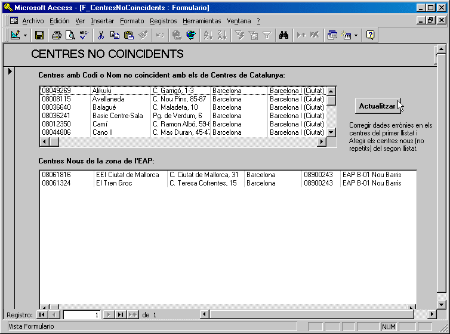Click the Sort Ascending A-Z icon

[x=208, y=35]
